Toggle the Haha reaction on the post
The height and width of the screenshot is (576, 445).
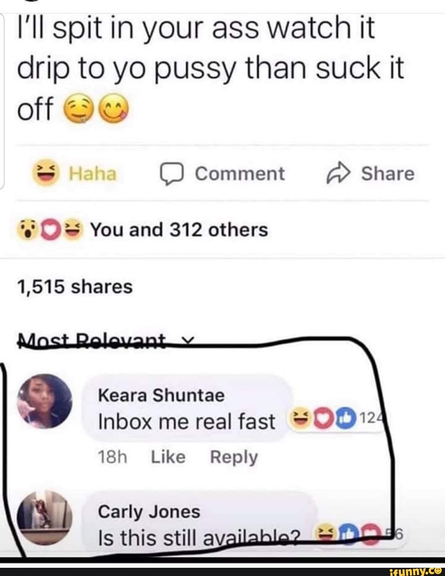75,173
